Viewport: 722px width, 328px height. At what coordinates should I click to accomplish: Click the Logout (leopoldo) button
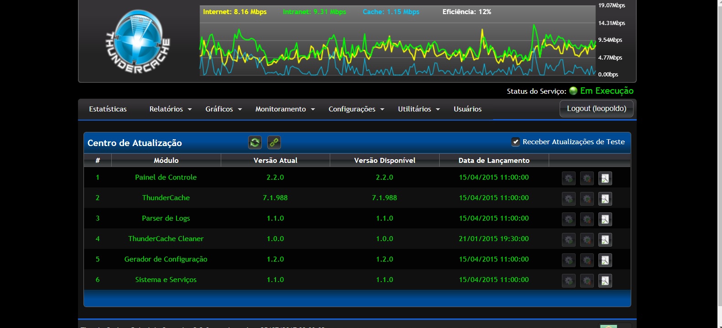pyautogui.click(x=596, y=109)
